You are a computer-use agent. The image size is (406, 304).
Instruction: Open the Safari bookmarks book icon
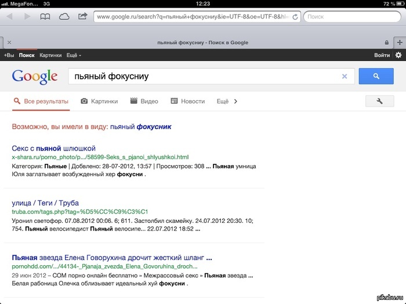(x=45, y=17)
